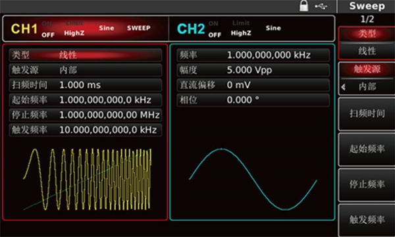Select the CH1 channel tab

click(x=24, y=29)
